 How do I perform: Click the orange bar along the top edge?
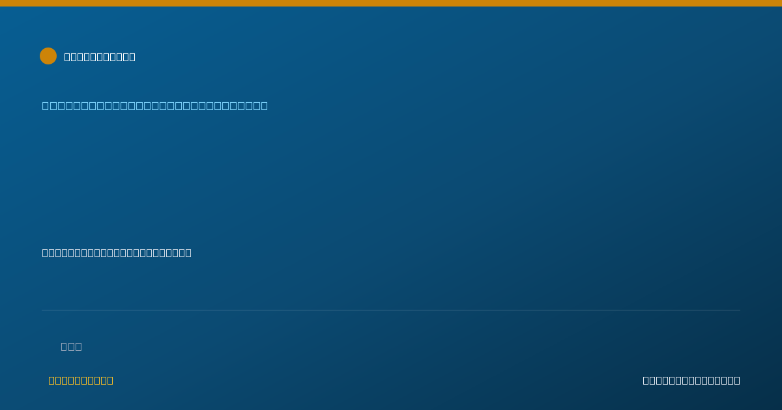click(391, 3)
